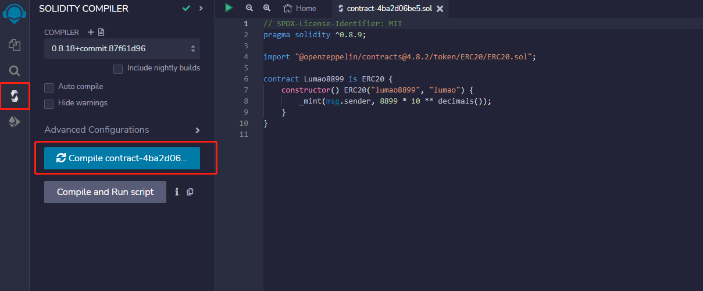Click Compile contract-4ba2d06... button
This screenshot has width=703, height=291.
click(x=122, y=158)
